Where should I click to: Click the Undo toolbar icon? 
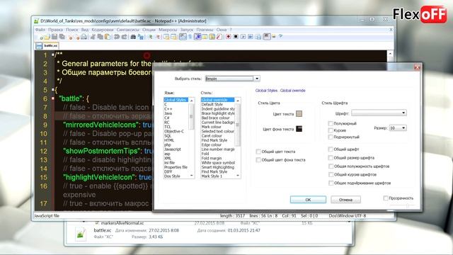(x=117, y=37)
